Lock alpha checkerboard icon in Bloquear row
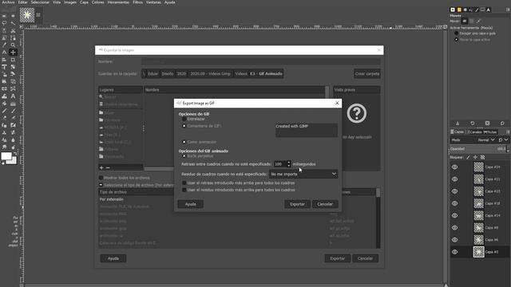This screenshot has height=287, width=511. (482, 158)
